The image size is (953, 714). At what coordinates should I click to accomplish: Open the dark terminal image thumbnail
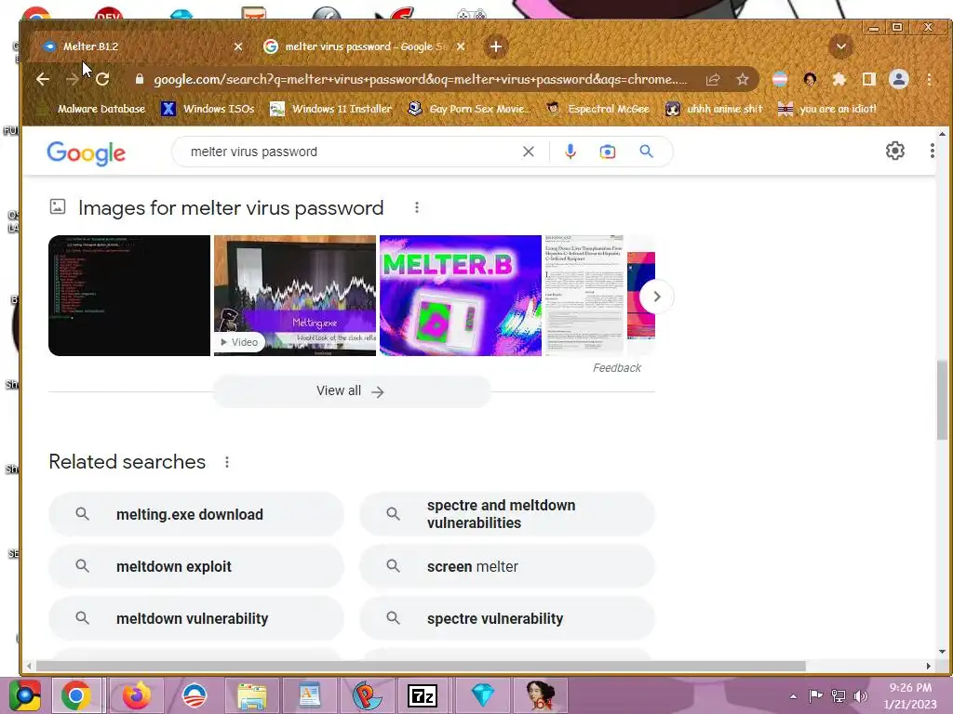point(128,296)
